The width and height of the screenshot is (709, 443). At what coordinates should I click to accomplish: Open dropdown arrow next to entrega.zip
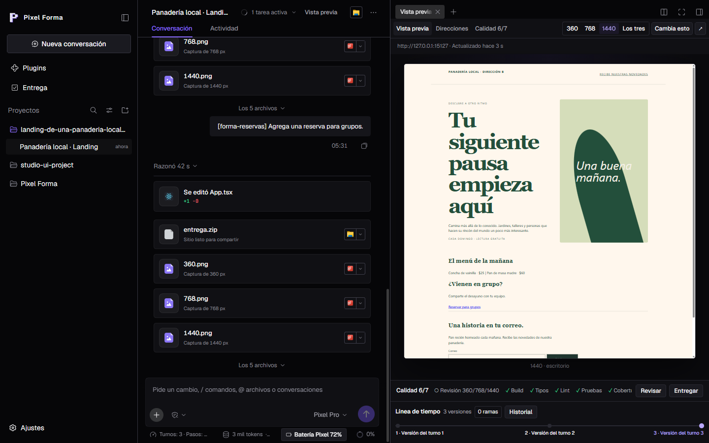(x=360, y=234)
